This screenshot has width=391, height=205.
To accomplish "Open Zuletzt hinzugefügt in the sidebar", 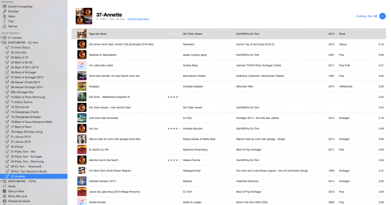I will tap(20, 6).
